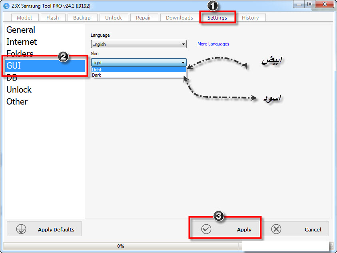337x253 pixels.
Task: Open the Model tab
Action: (x=25, y=18)
